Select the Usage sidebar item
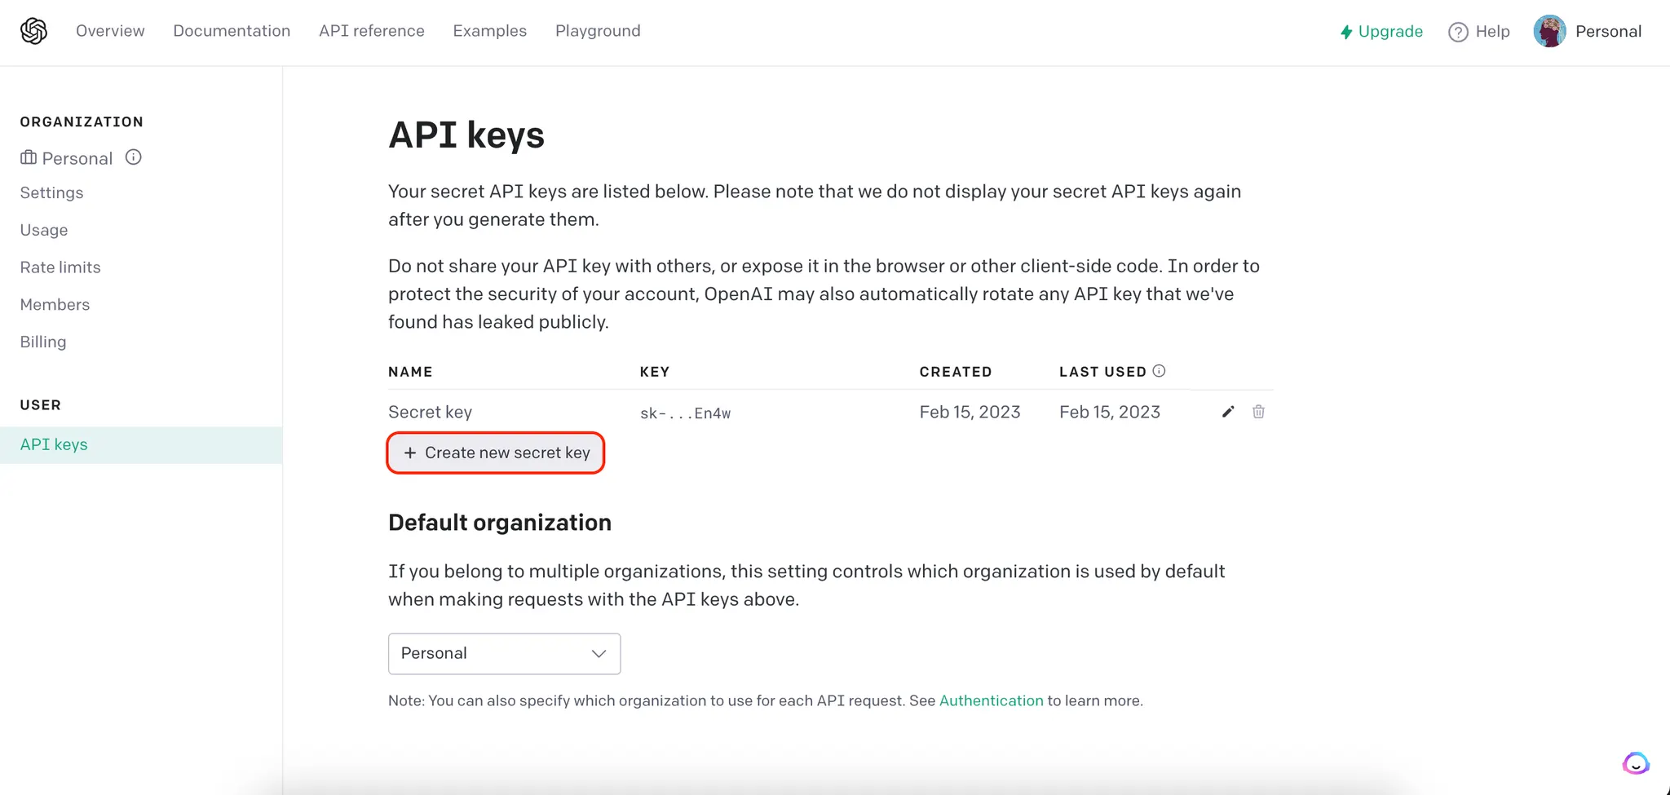Screen dimensions: 1670x795 tap(44, 230)
